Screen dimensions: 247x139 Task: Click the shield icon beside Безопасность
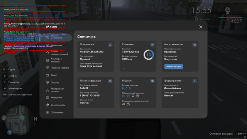pos(47,105)
